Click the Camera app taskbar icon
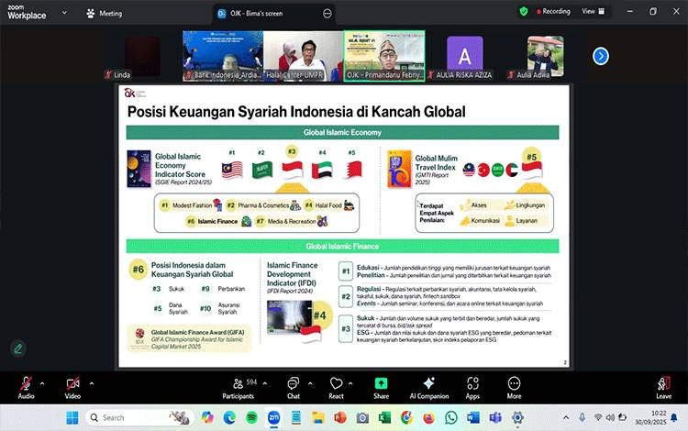 pyautogui.click(x=362, y=418)
